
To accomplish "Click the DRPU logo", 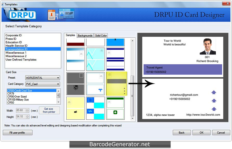I will pos(22,15).
